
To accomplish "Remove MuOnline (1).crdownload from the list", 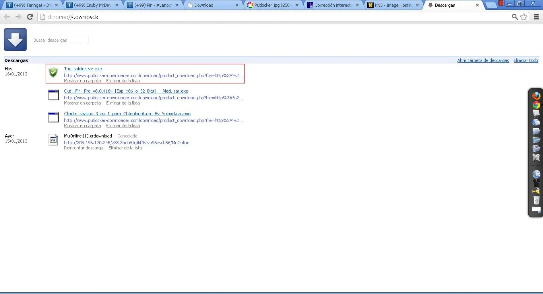I will click(x=125, y=148).
